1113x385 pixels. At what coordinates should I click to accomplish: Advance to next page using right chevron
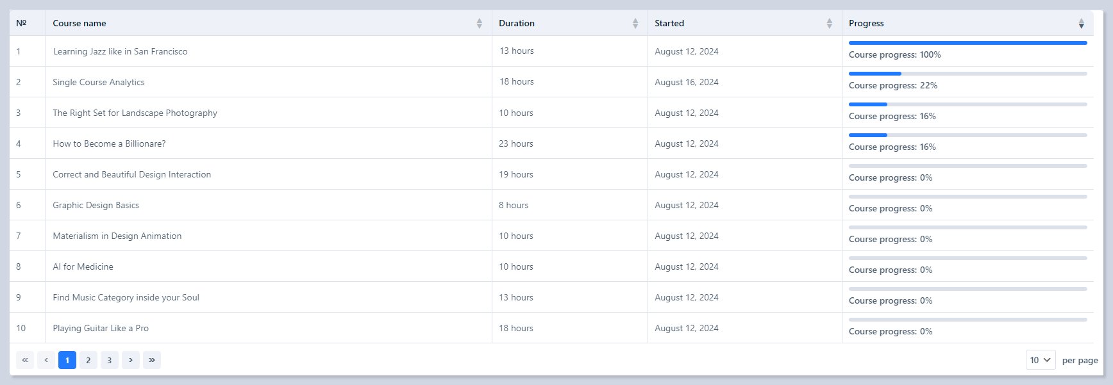[x=131, y=360]
